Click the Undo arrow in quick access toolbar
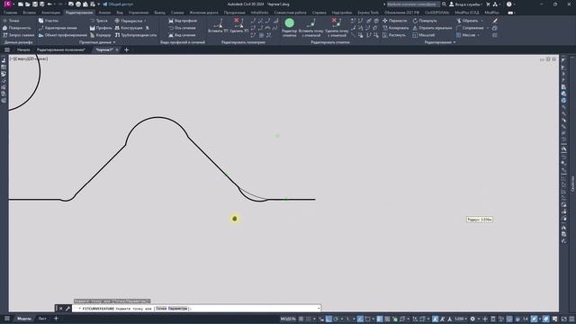The width and height of the screenshot is (576, 324). tap(49, 4)
